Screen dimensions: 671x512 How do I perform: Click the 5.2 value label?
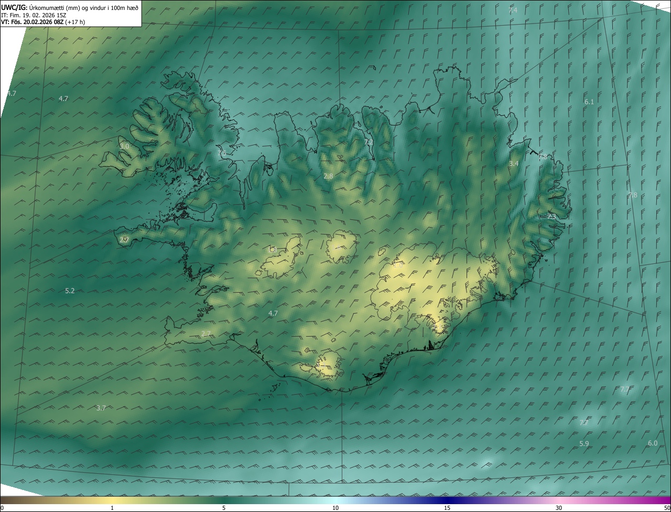[x=70, y=291]
